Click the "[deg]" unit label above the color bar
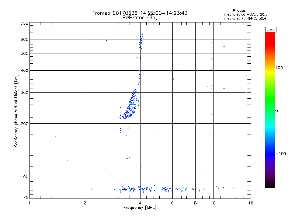The image size is (295, 221). 271,29
